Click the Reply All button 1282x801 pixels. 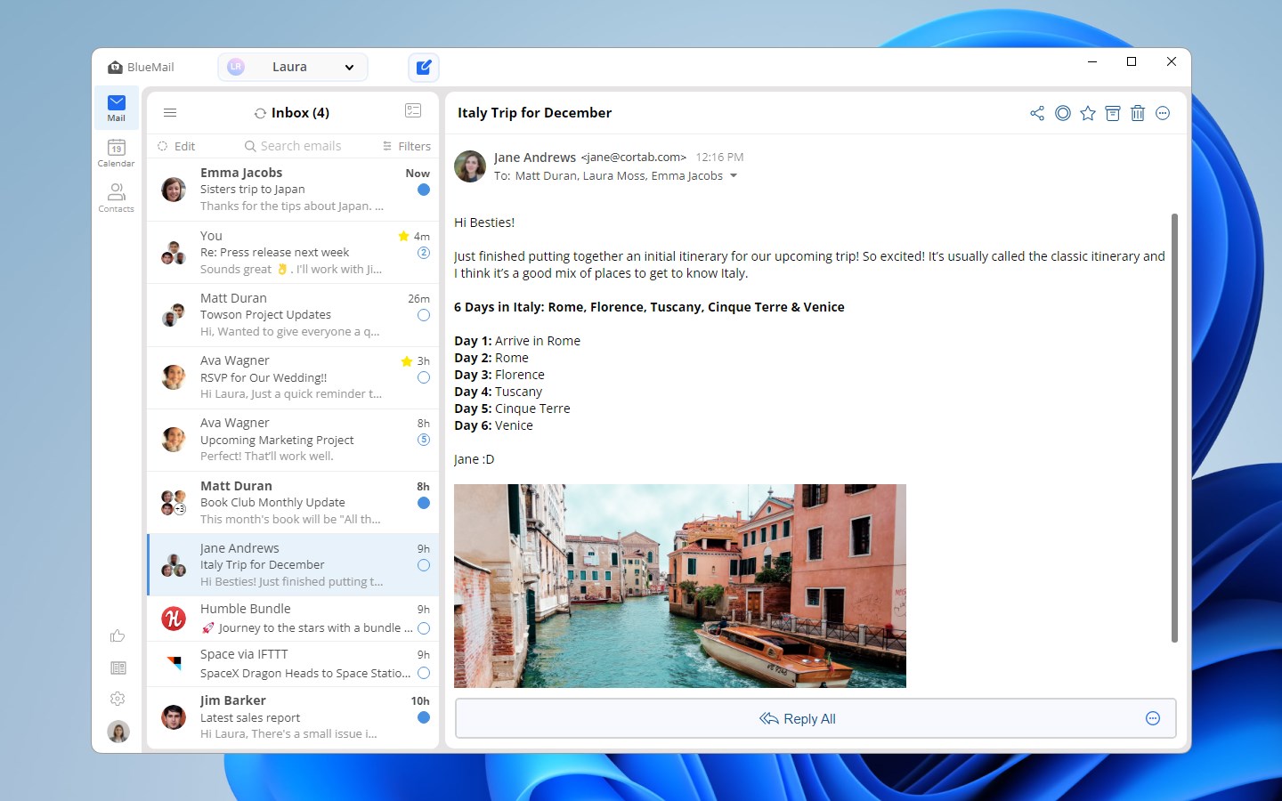798,718
